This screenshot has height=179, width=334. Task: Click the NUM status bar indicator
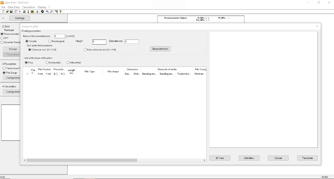coord(325,177)
